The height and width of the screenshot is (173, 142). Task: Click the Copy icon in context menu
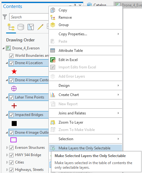[x=53, y=10]
